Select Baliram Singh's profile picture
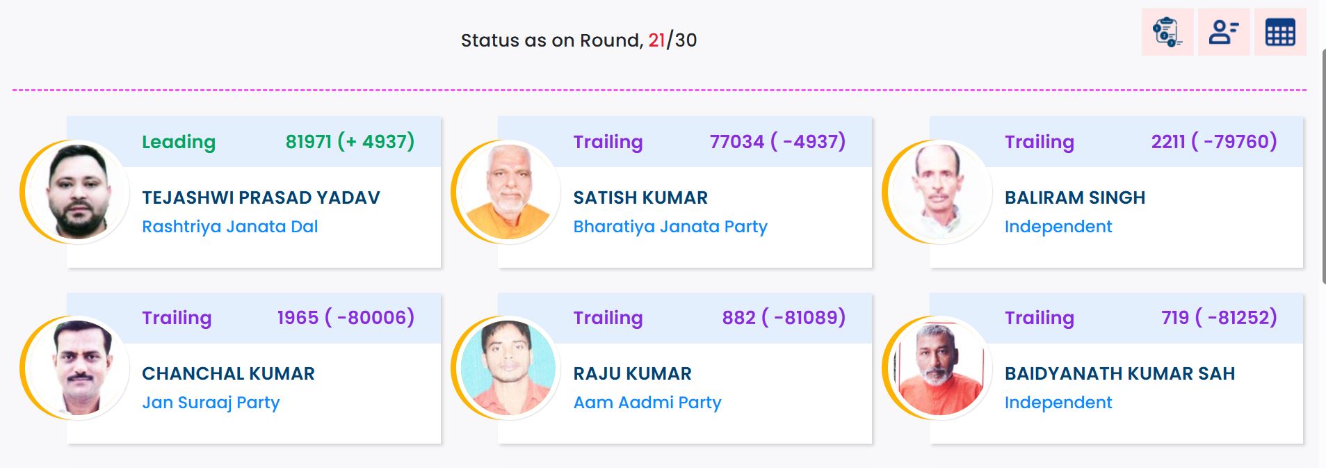Image resolution: width=1326 pixels, height=468 pixels. coord(939,192)
